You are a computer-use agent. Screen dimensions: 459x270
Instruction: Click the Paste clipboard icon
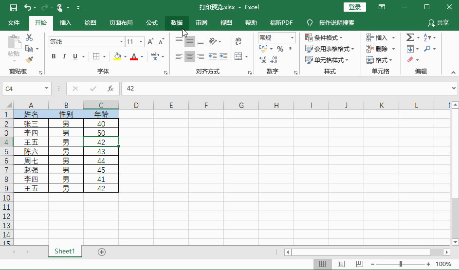[14, 42]
